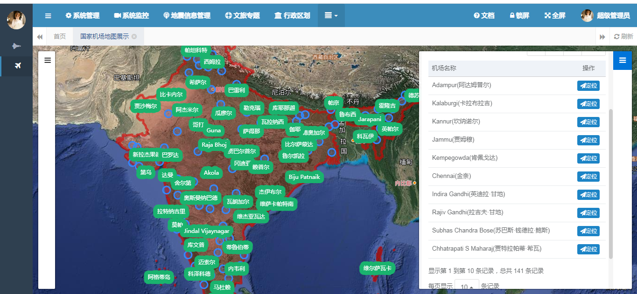Click the 锁屏 lock screen button
Viewport: 637px width, 294px height.
click(519, 16)
